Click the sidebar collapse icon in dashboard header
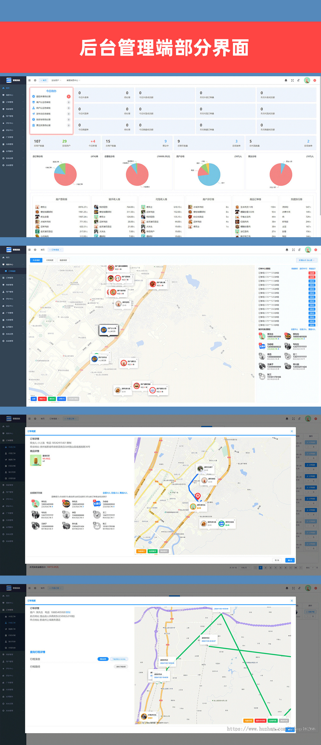This screenshot has width=321, height=745. coord(29,80)
